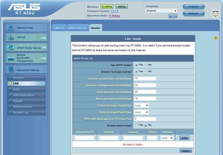Open AiDisk from the sidebar icon

click(x=10, y=38)
